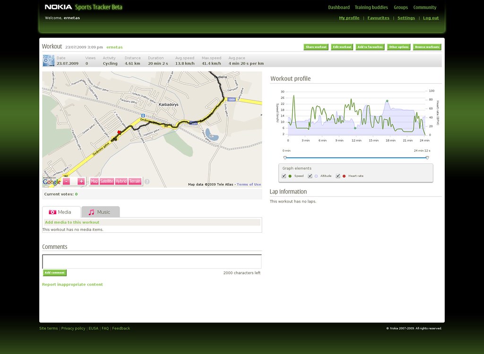Open the map help question mark icon
Screen dimensions: 484x354
click(147, 182)
